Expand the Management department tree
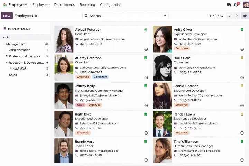Image resolution: width=249 pixels, height=166 pixels. click(x=4, y=44)
